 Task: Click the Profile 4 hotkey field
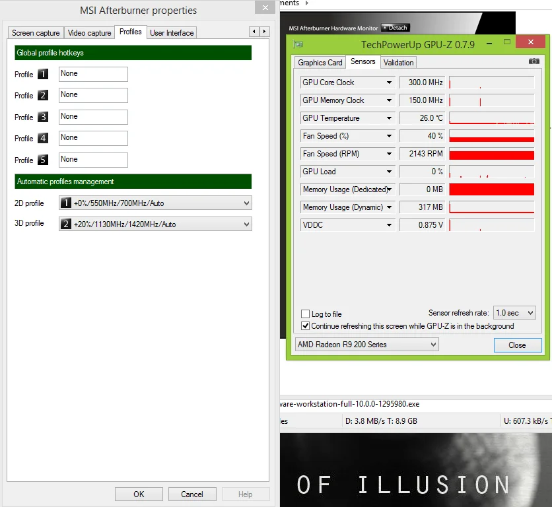93,139
